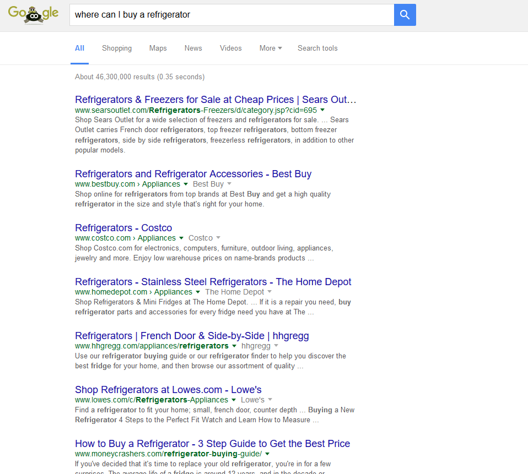
Task: Click the Google doodle logo
Action: (x=33, y=14)
